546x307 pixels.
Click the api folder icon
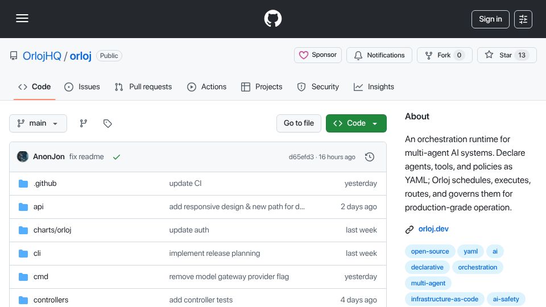click(x=23, y=207)
